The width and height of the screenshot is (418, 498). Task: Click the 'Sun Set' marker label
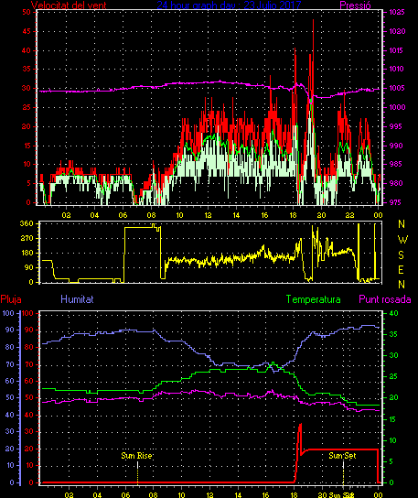pyautogui.click(x=342, y=456)
